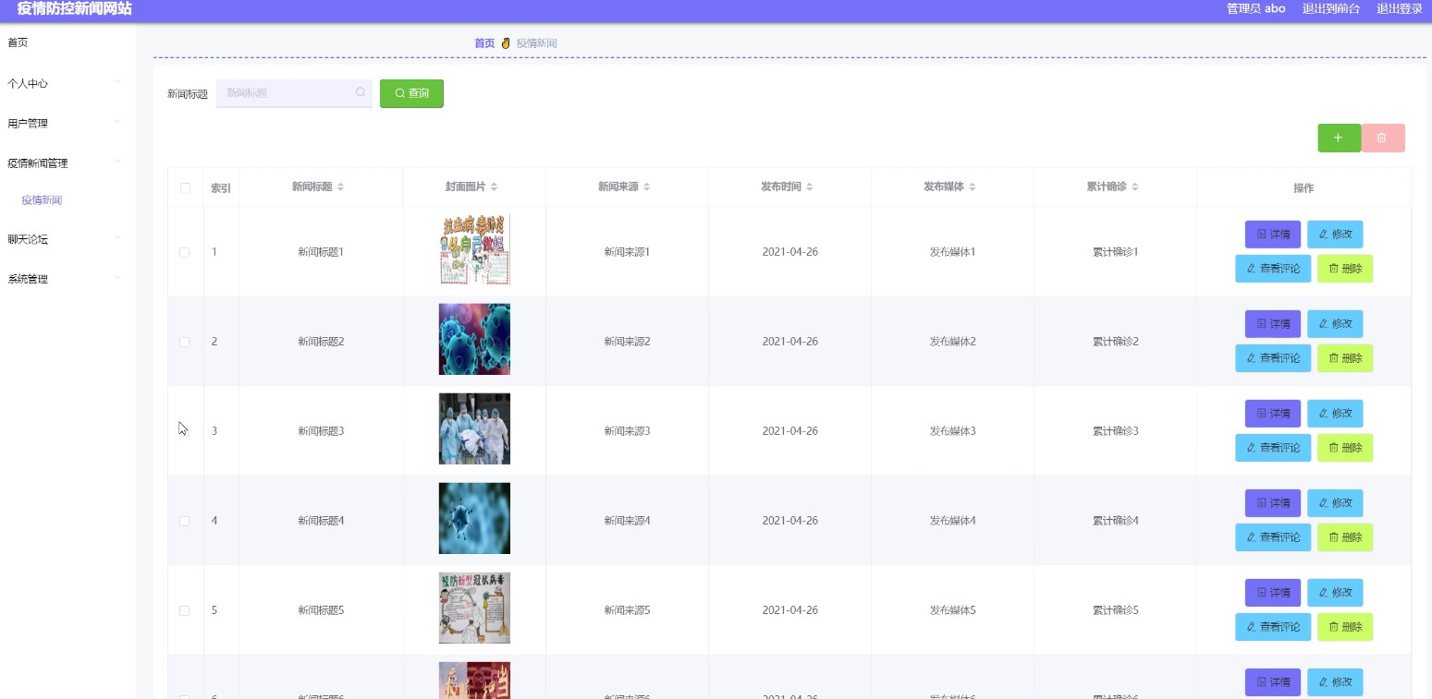Image resolution: width=1432 pixels, height=699 pixels.
Task: Click 修改 for 新闻标题5 row
Action: coord(1335,593)
